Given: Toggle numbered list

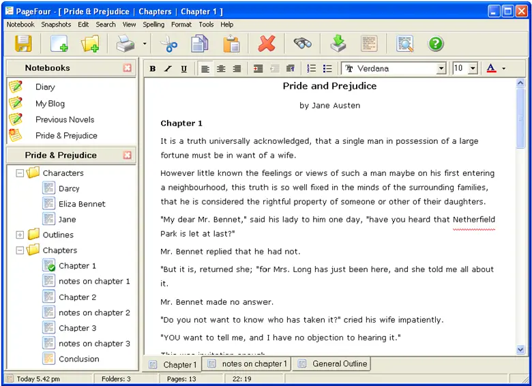Looking at the screenshot, I should coord(312,69).
